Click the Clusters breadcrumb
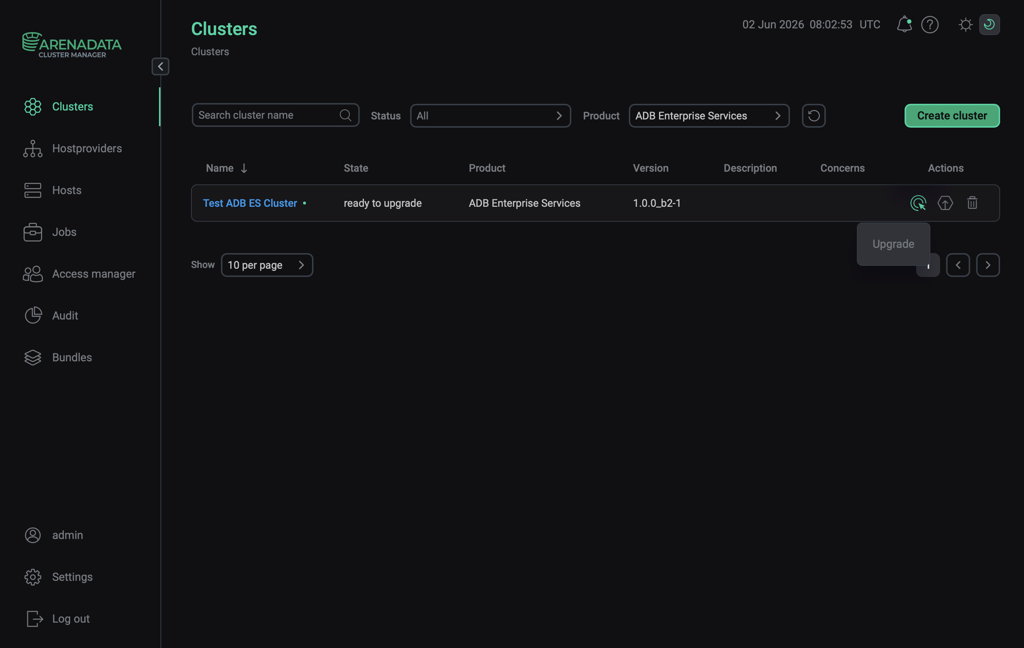 (210, 52)
